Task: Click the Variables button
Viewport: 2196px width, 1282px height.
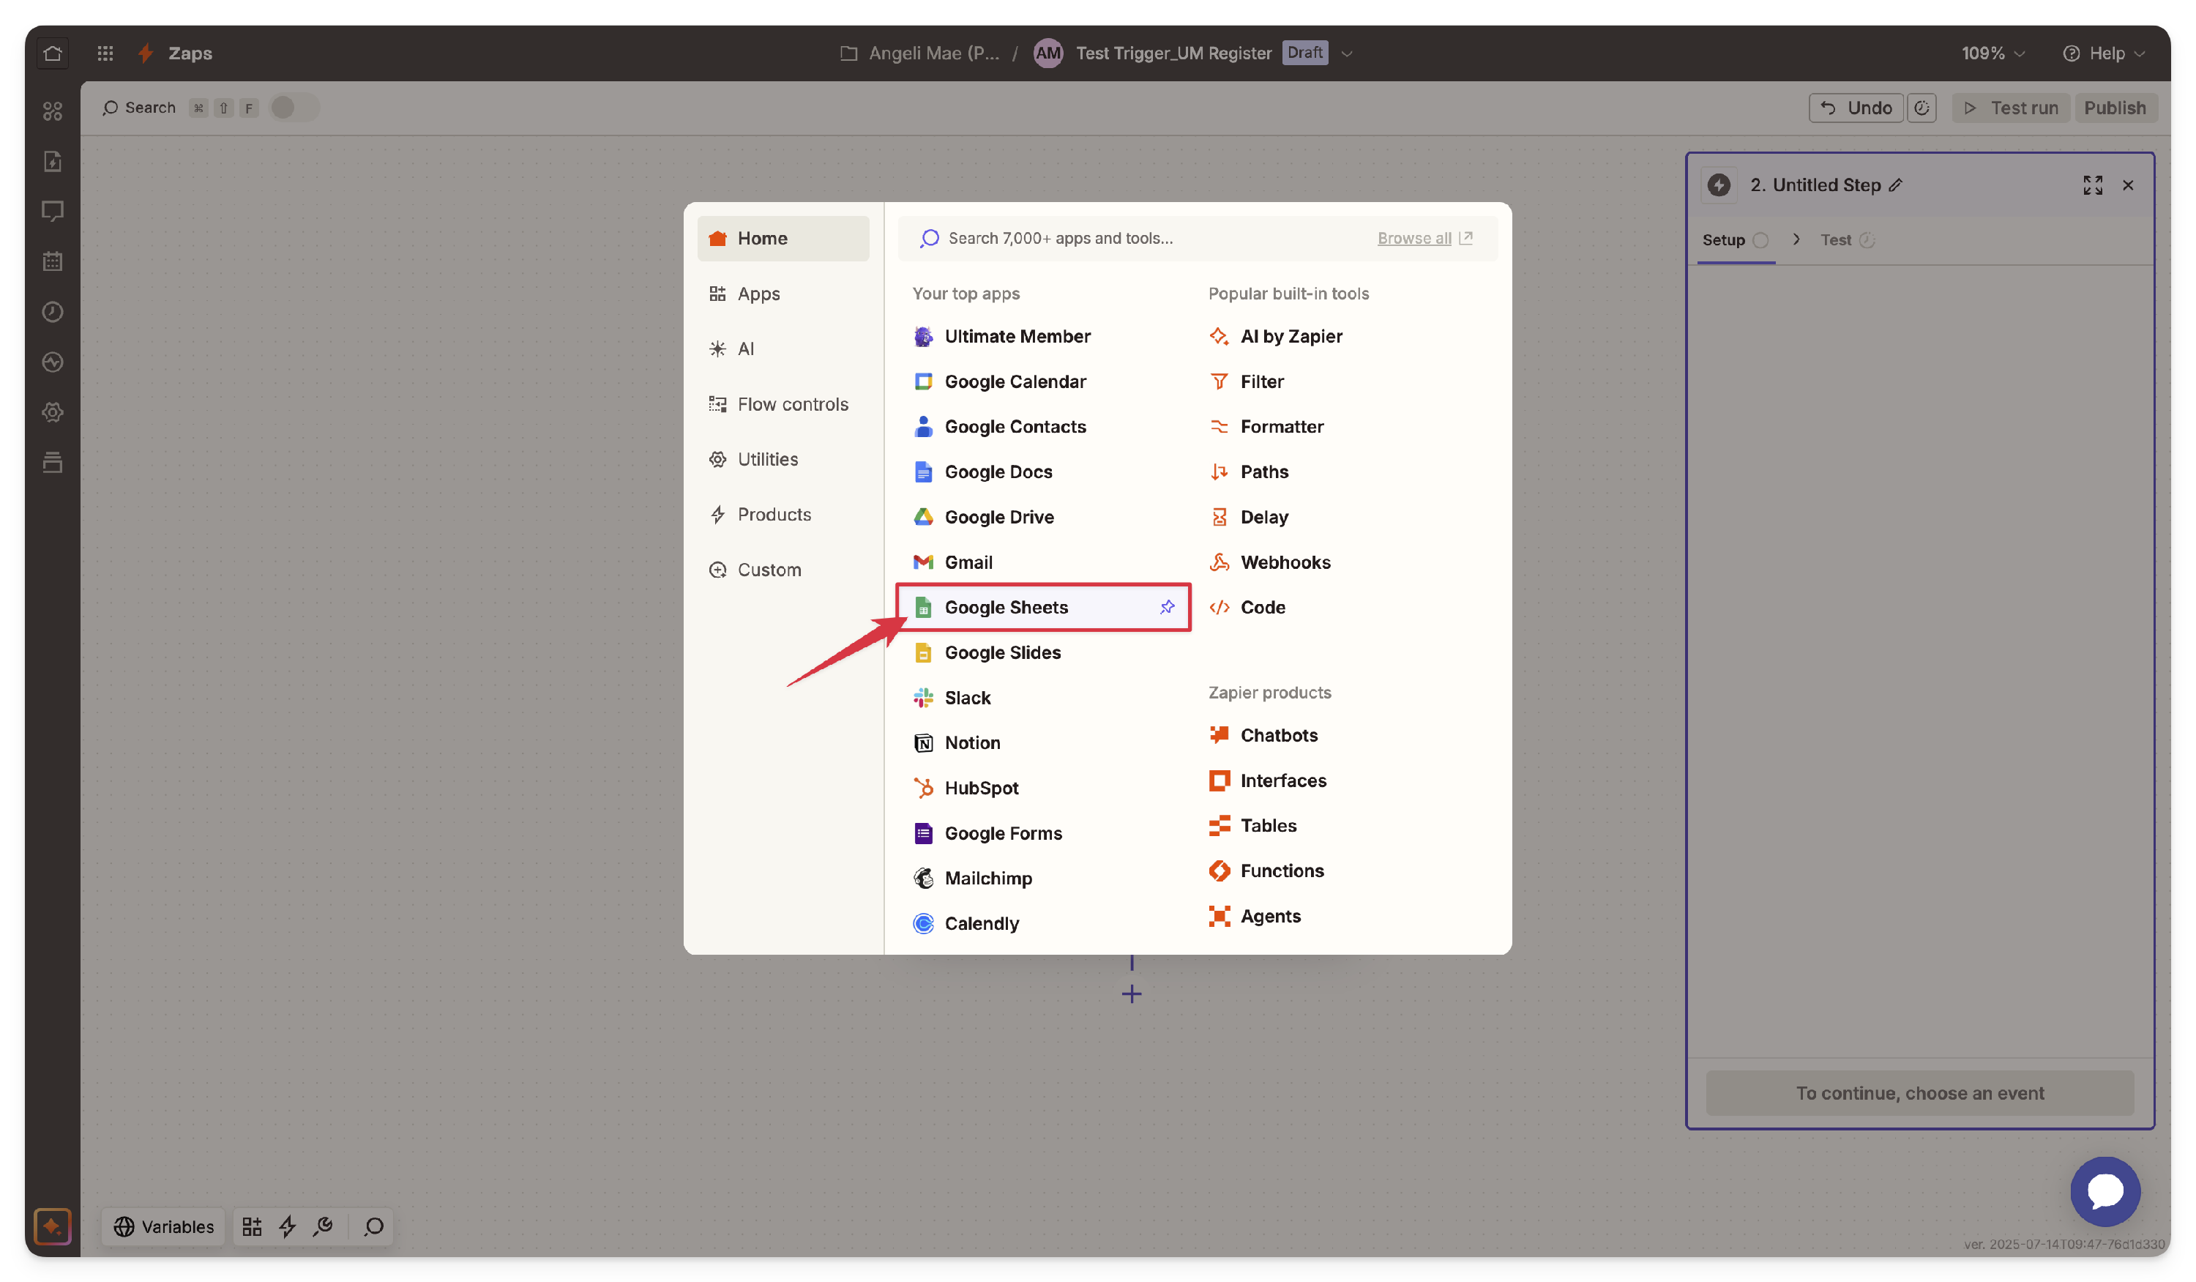Action: click(163, 1226)
